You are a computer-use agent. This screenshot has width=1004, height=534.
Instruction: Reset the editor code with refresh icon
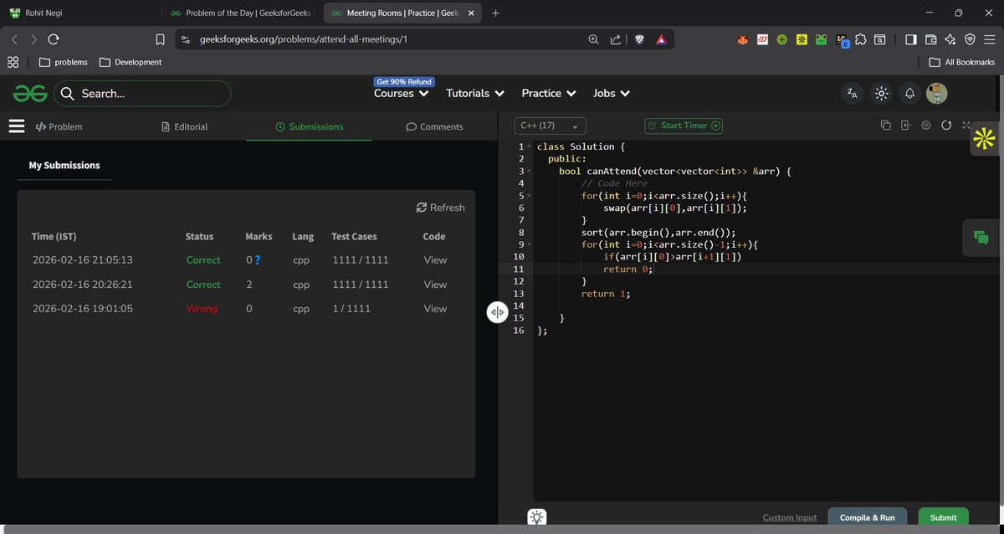coord(946,124)
